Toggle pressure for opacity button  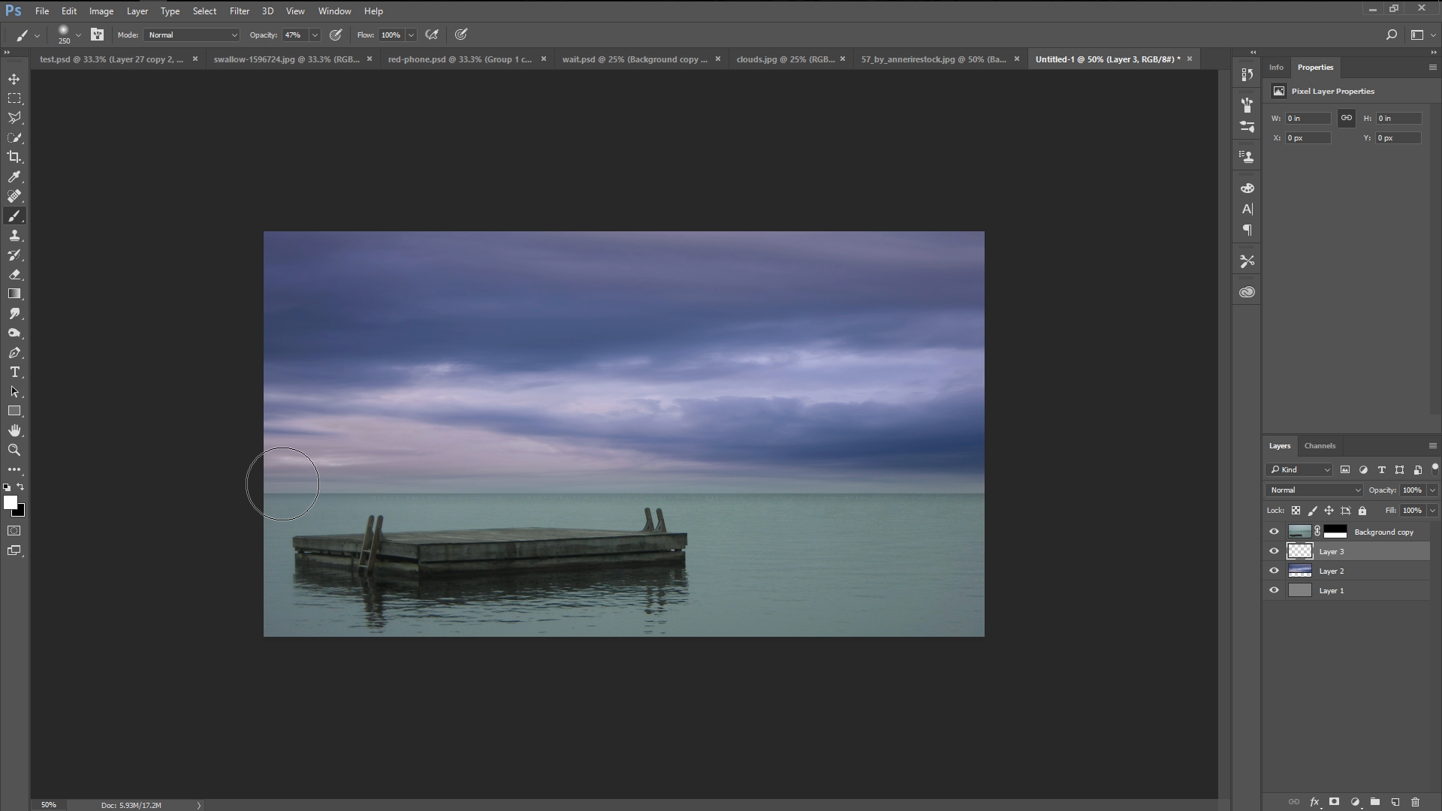pos(336,35)
